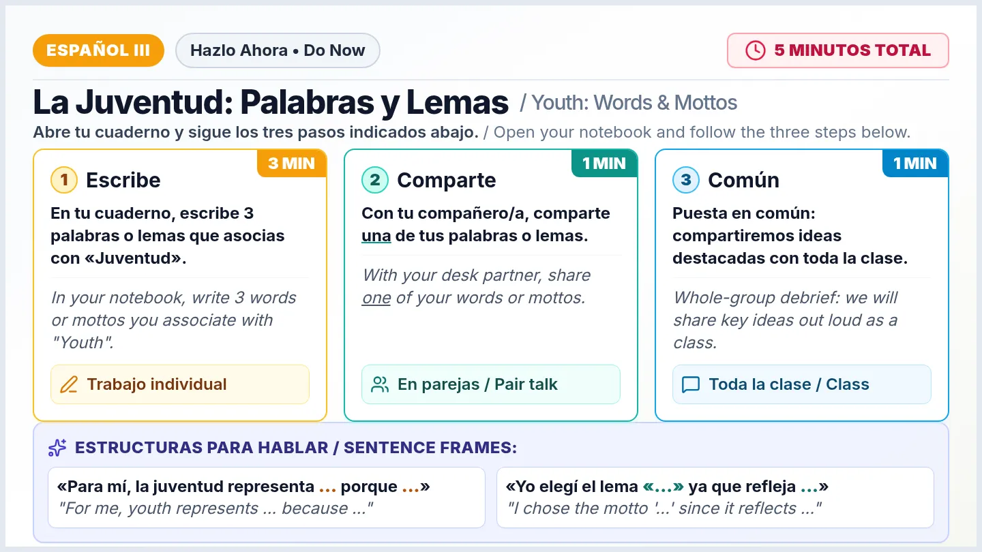Click the 1 MIN tag on Común card
This screenshot has width=982, height=552.
point(915,164)
